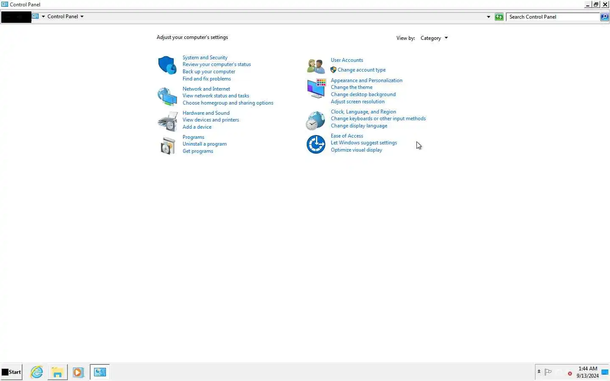Open the Appearance and Personalization link
Image resolution: width=610 pixels, height=381 pixels.
pos(366,80)
